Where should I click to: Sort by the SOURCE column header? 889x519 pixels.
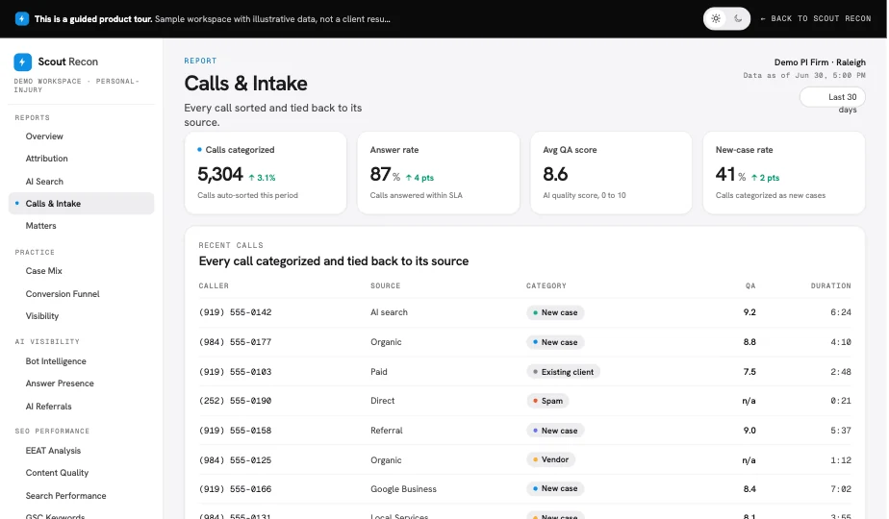pyautogui.click(x=386, y=286)
